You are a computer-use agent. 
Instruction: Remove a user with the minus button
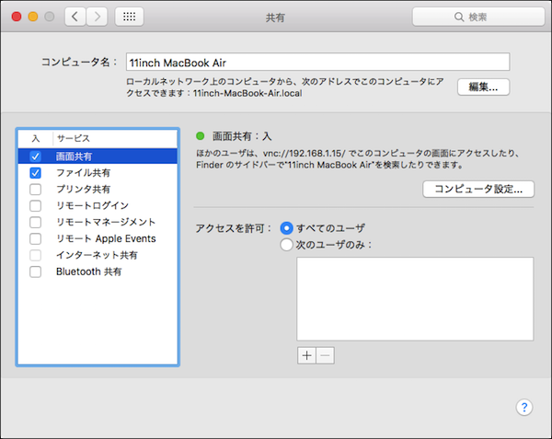(326, 355)
